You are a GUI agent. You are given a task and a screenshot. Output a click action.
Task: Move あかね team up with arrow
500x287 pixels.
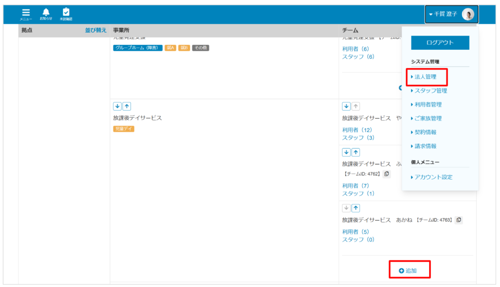[x=356, y=208]
